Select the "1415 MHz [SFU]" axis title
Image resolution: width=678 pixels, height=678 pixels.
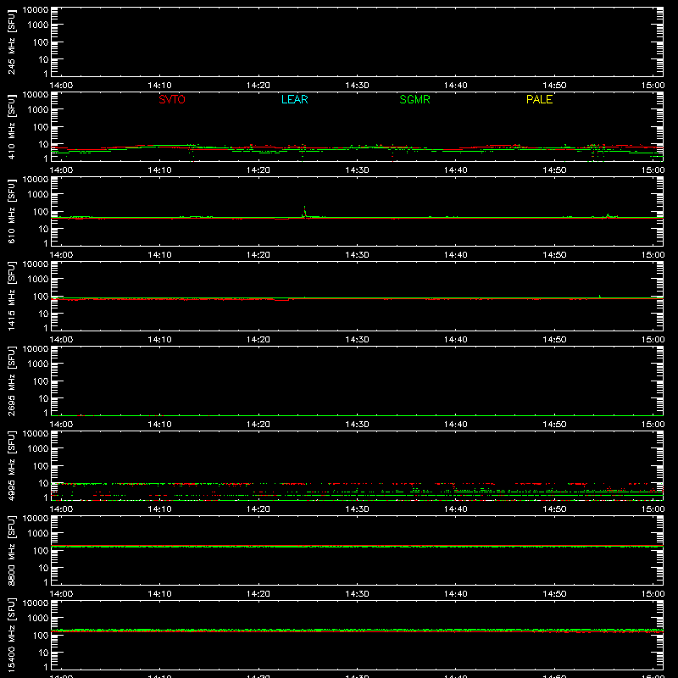[12, 296]
